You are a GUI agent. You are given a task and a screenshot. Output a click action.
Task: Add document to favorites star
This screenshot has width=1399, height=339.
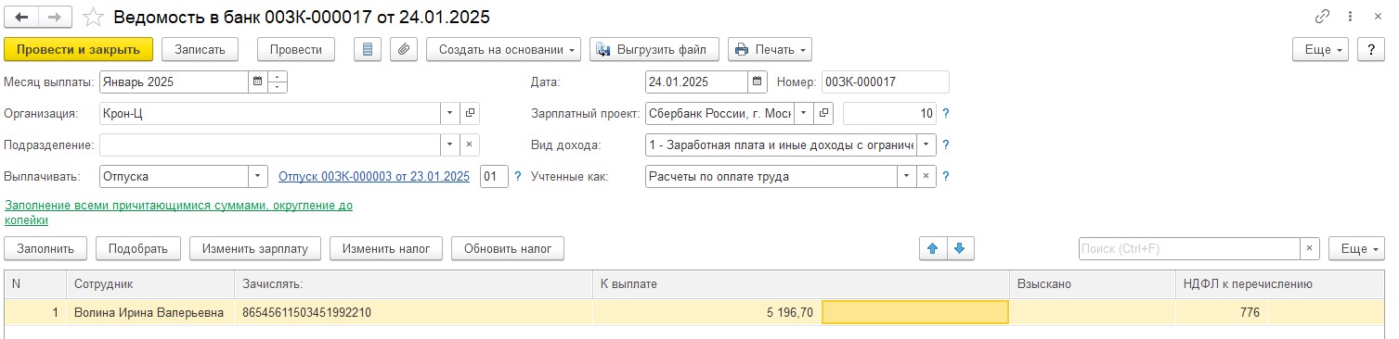(93, 17)
